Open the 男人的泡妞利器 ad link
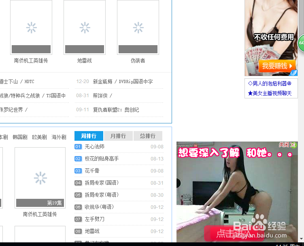The image size is (304, 246). (x=270, y=83)
